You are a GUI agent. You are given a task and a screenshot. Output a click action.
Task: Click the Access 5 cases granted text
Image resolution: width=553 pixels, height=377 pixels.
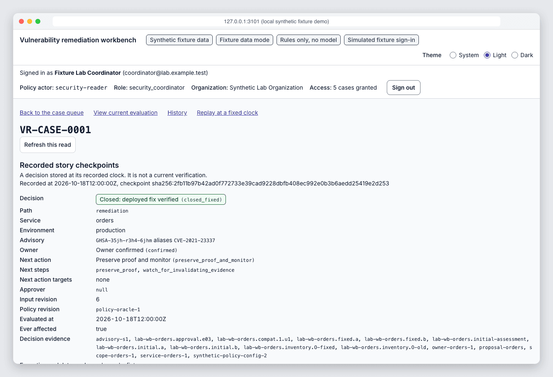click(343, 88)
